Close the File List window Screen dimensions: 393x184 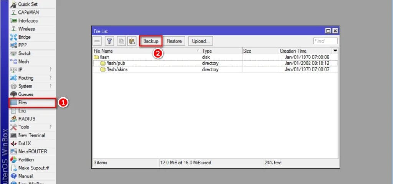click(335, 31)
